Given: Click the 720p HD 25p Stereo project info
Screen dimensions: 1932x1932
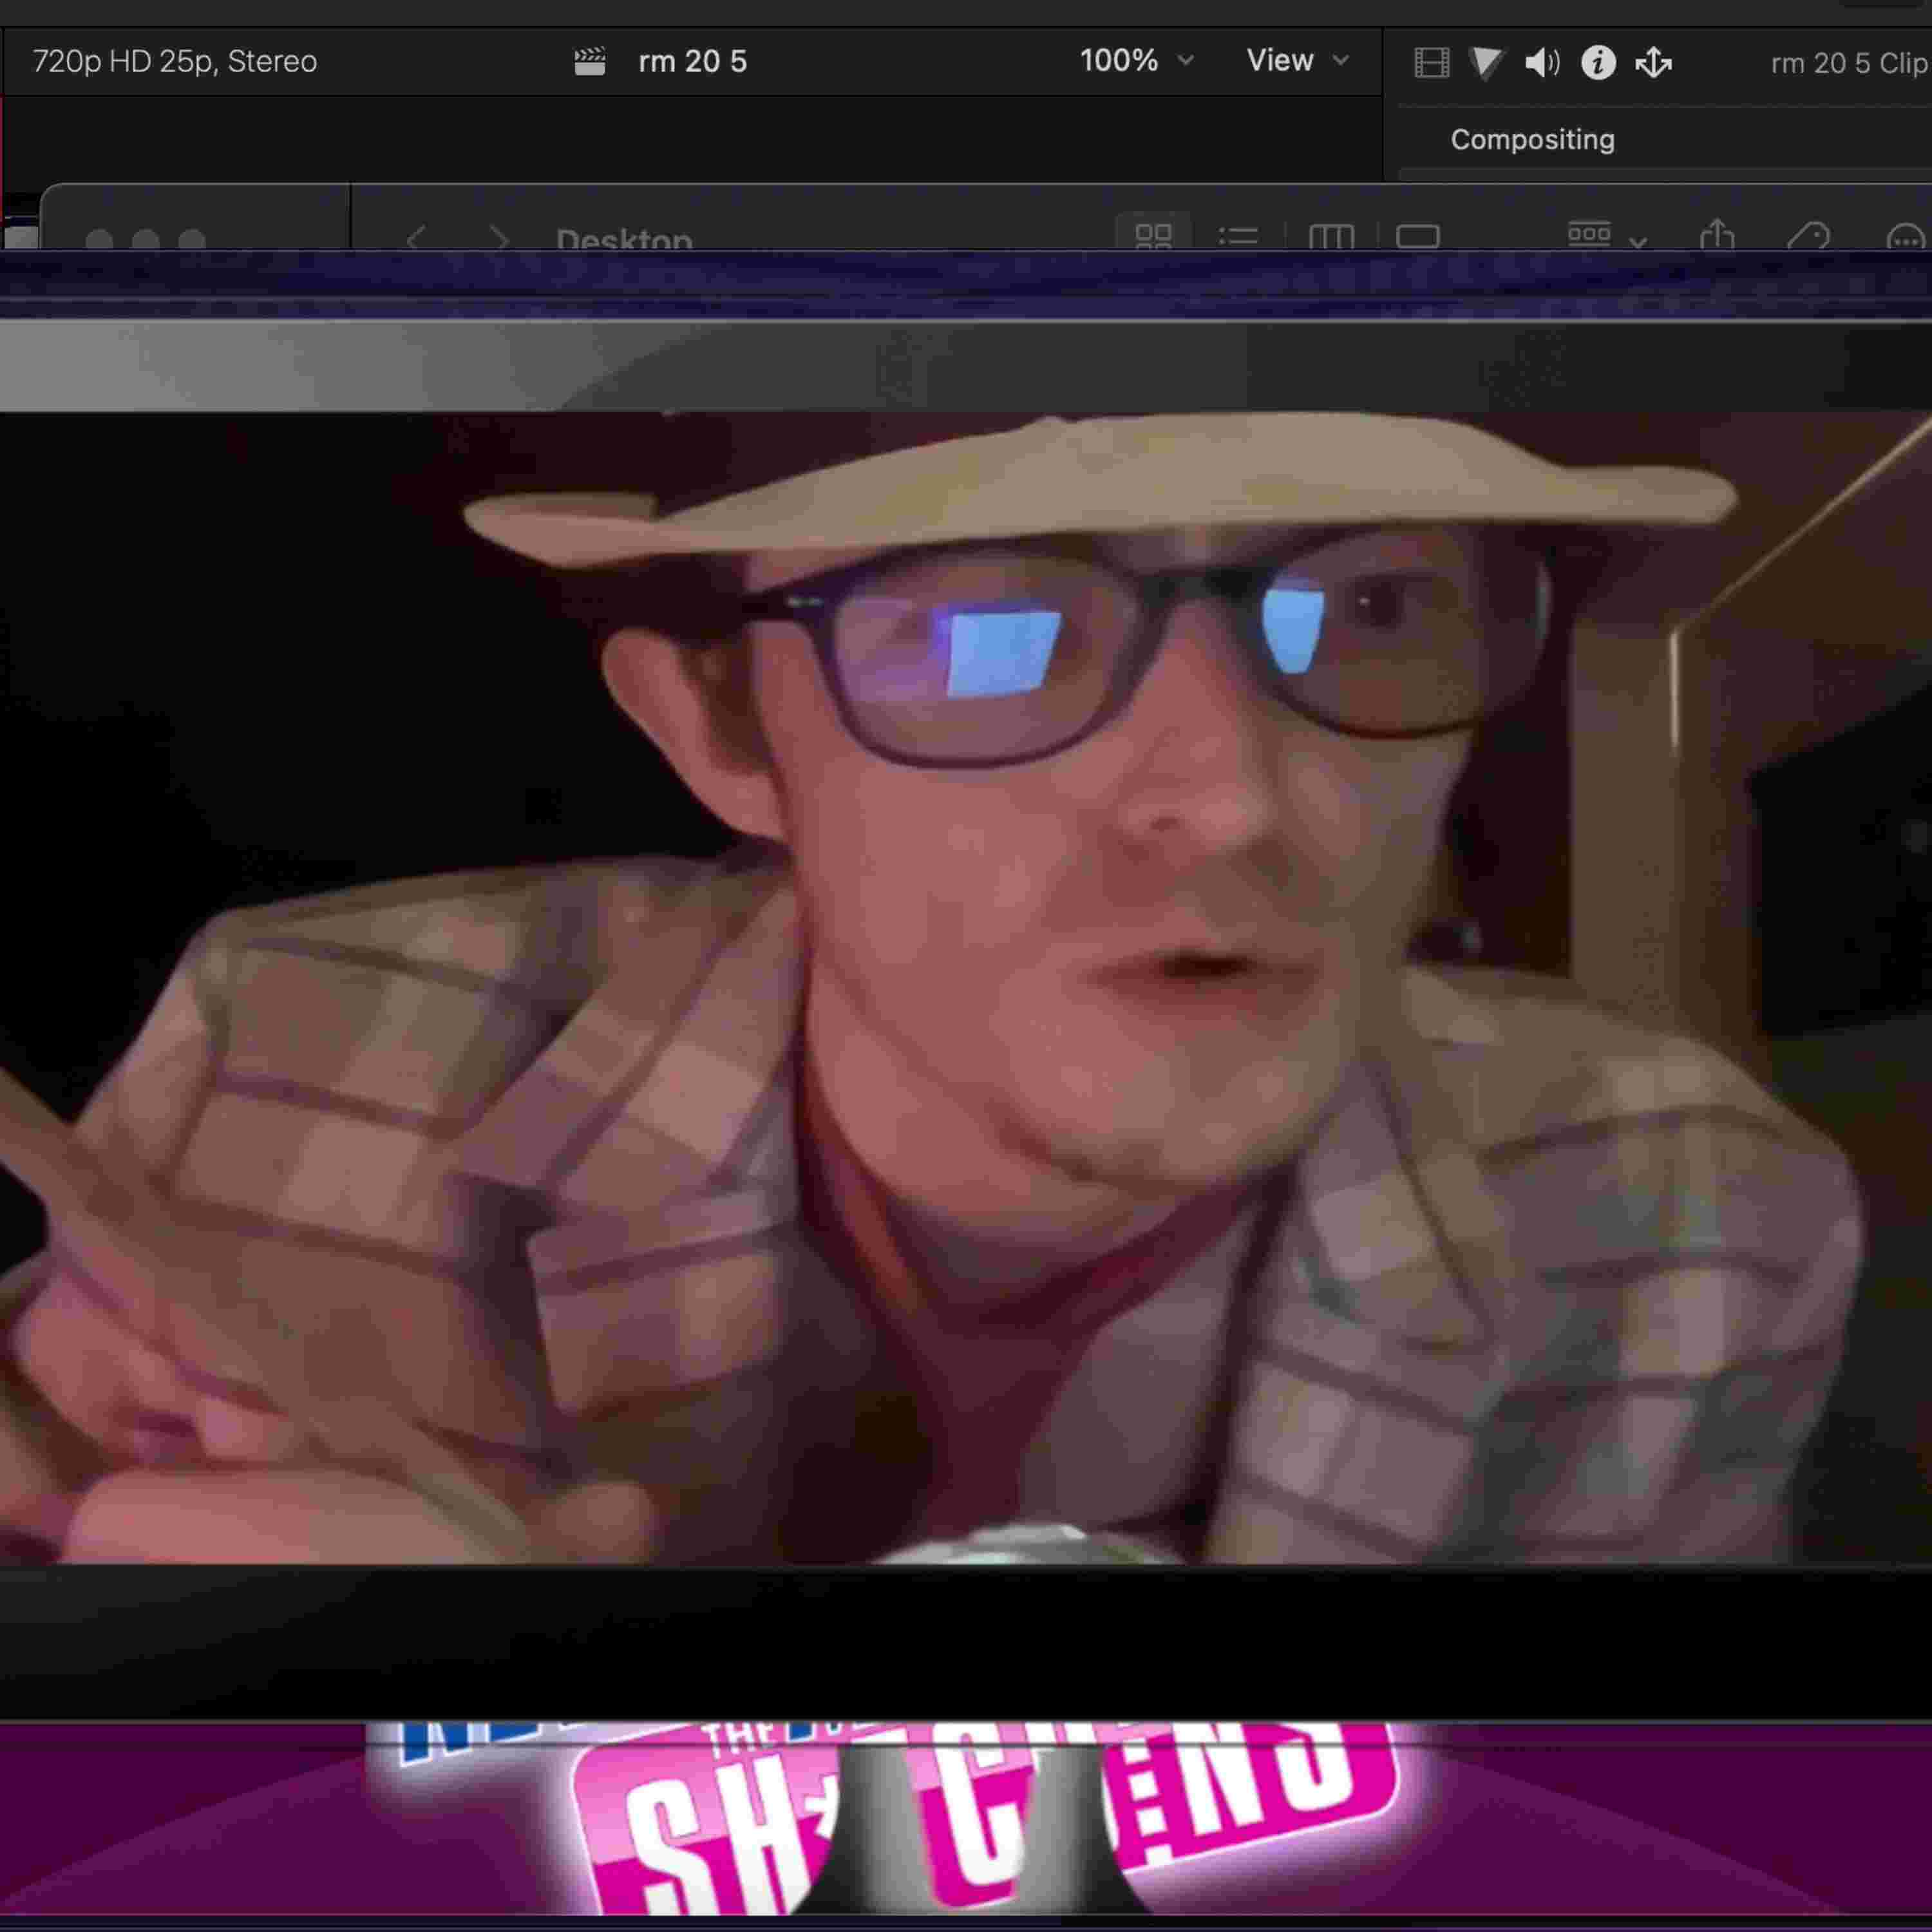Looking at the screenshot, I should click(x=174, y=60).
